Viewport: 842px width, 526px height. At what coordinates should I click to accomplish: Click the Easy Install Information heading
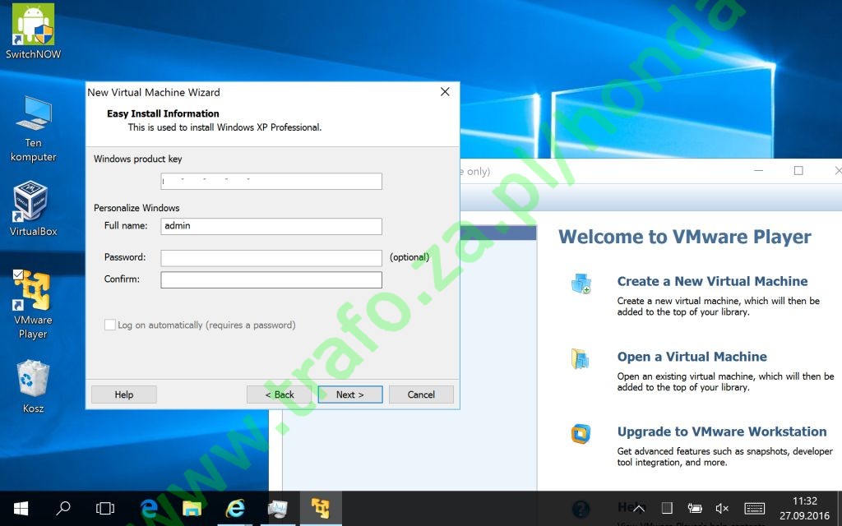pos(163,113)
